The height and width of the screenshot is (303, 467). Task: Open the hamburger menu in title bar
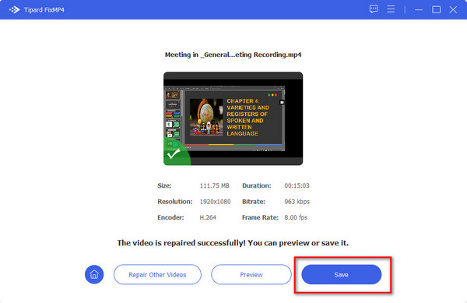(391, 9)
